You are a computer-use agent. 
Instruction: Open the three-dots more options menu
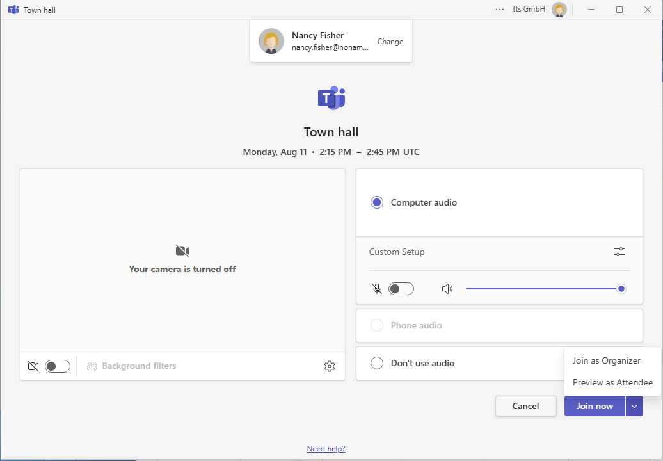500,10
